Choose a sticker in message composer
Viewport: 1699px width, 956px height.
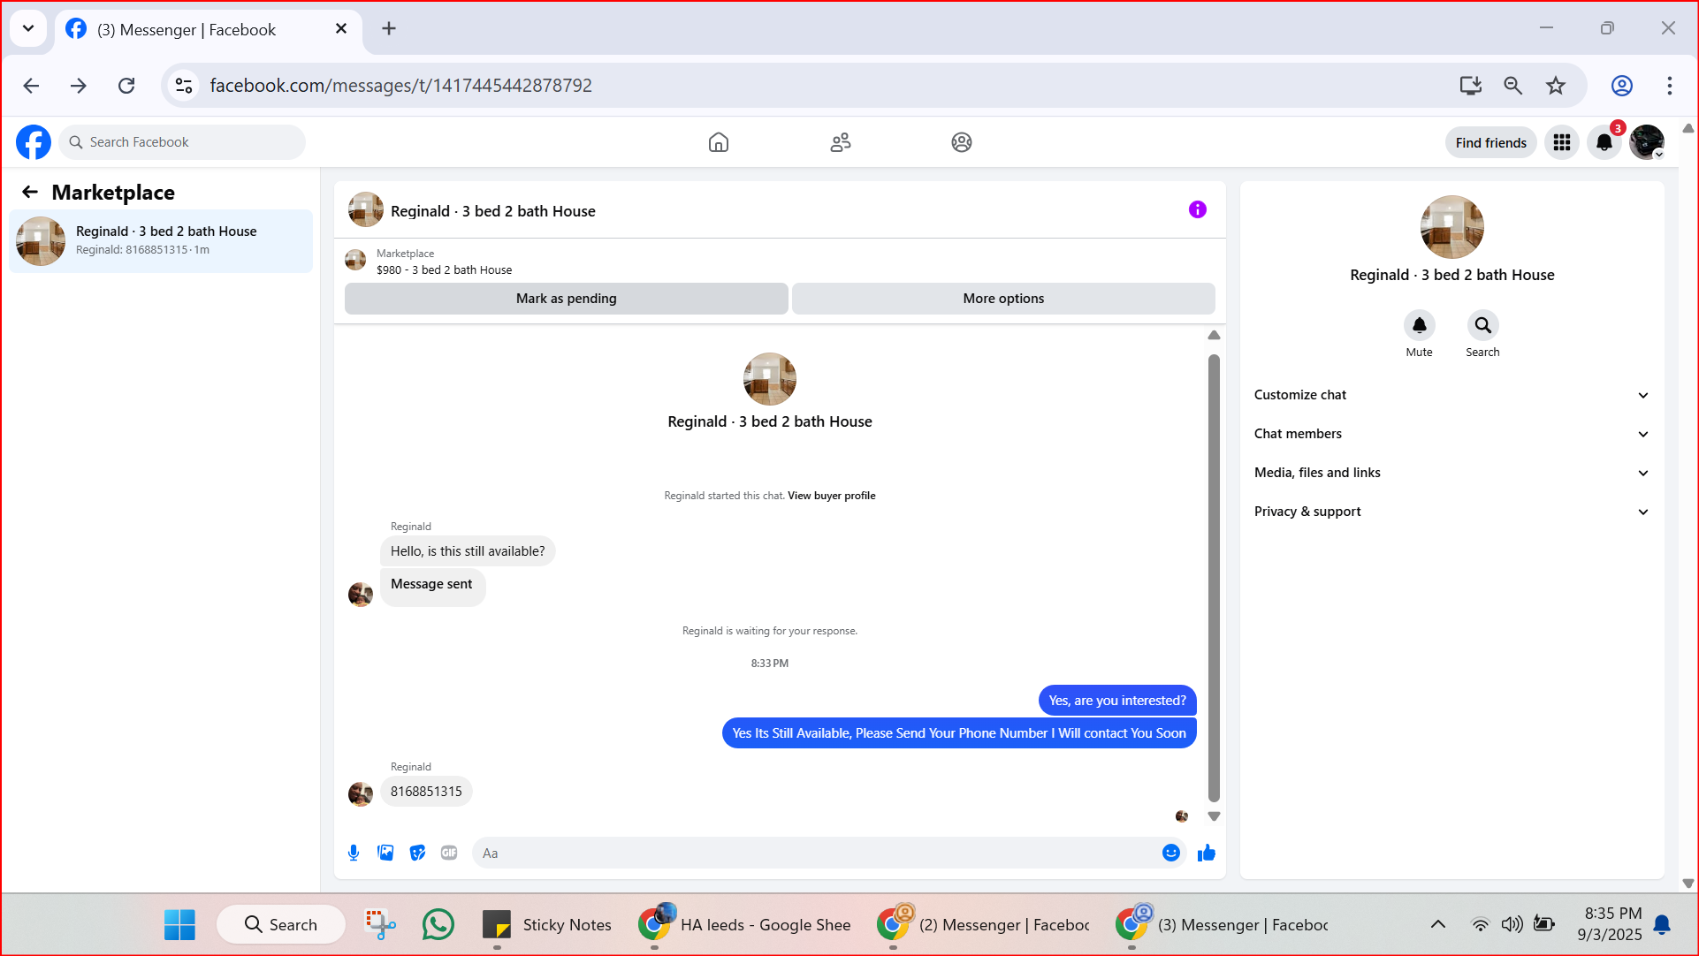click(417, 853)
